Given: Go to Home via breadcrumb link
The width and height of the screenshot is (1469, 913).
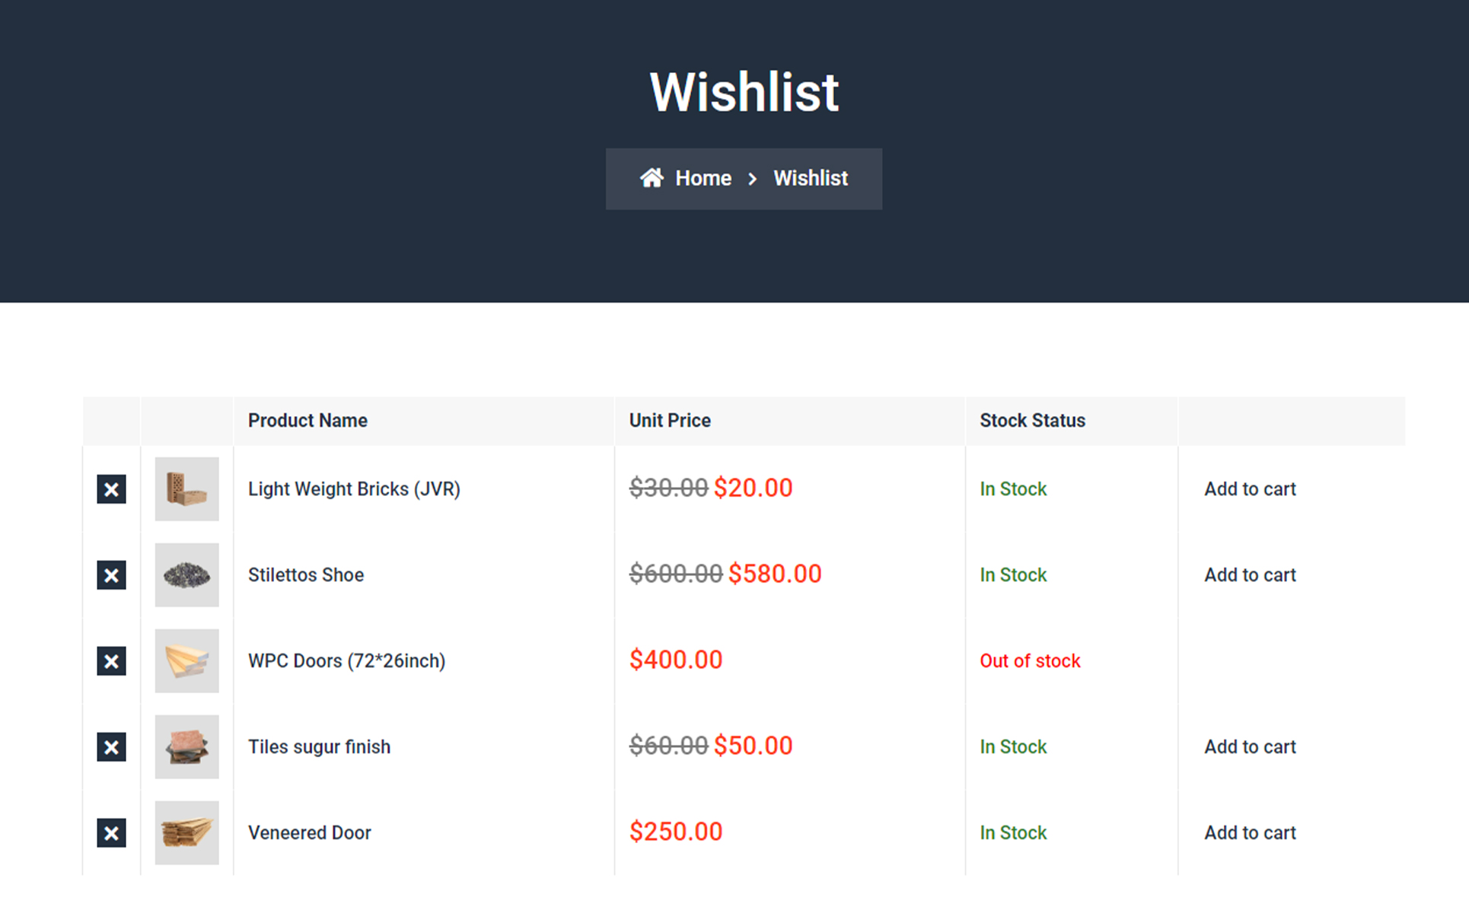Looking at the screenshot, I should point(703,178).
